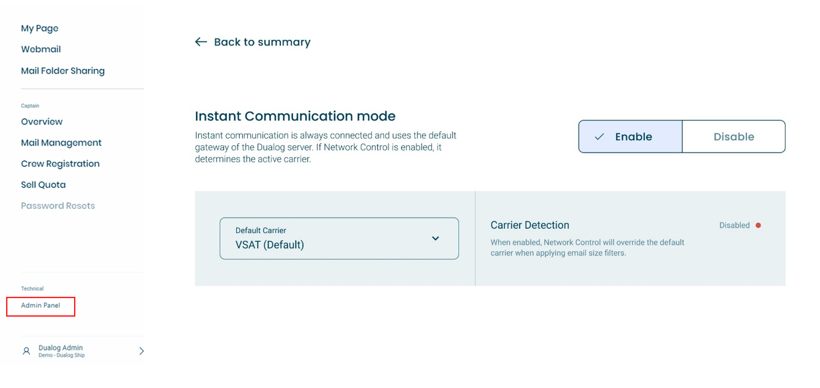Click the checkmark icon in Enable
The width and height of the screenshot is (820, 388).
[x=599, y=137]
